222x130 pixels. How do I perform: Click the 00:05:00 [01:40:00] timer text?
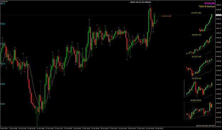pyautogui.click(x=205, y=126)
